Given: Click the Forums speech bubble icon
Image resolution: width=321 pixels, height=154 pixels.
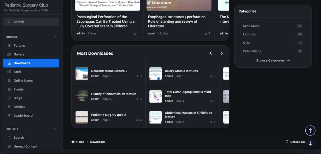Looking at the screenshot, I should click(x=9, y=46).
